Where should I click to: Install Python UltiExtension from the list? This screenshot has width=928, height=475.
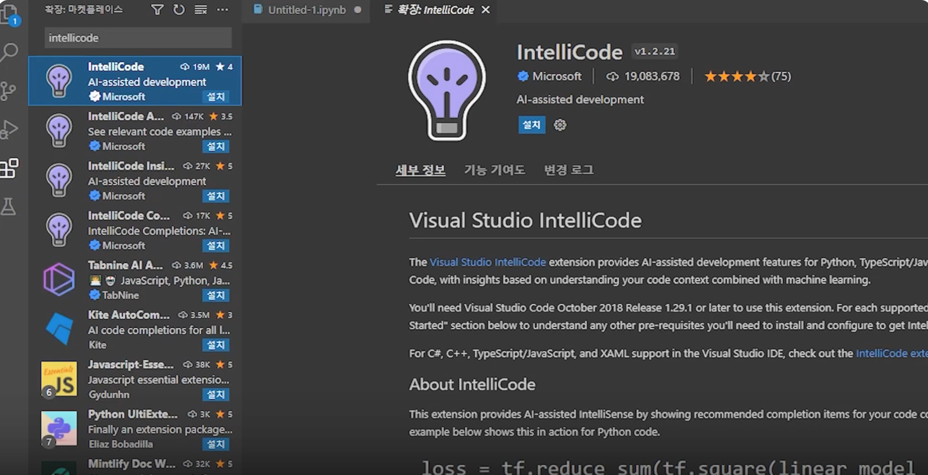216,444
